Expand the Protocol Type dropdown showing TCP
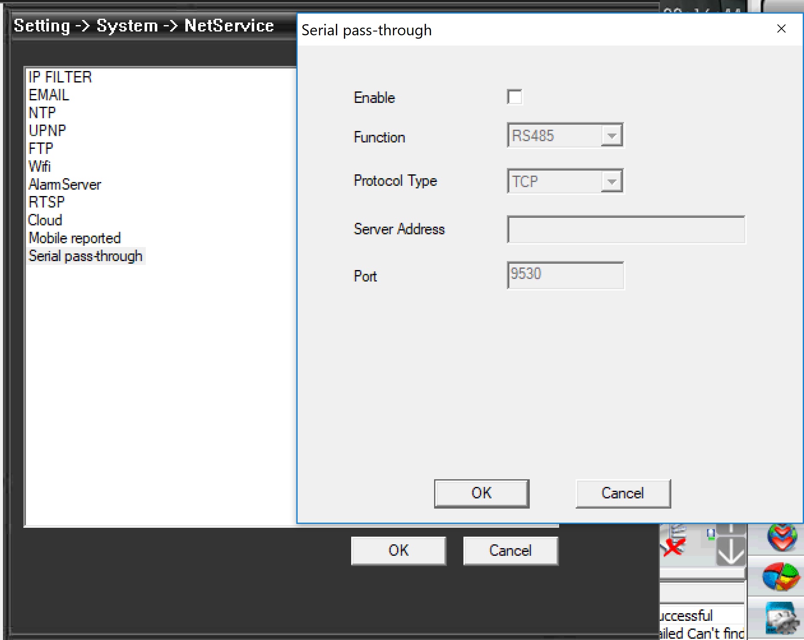Screen dimensions: 804x640 (565, 181)
